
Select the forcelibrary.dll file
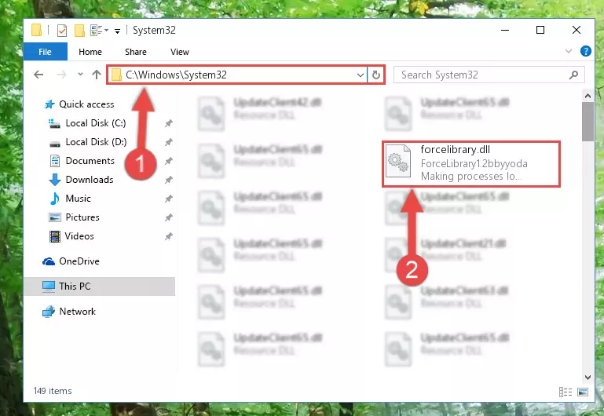click(471, 164)
